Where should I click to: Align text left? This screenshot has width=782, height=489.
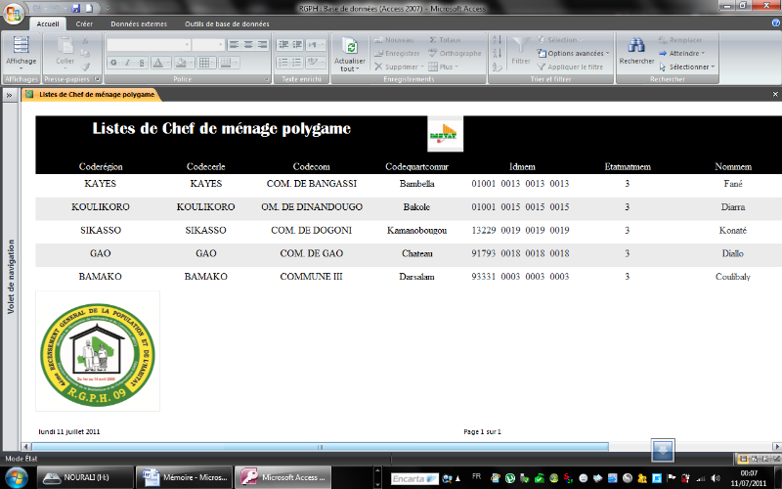(x=234, y=45)
